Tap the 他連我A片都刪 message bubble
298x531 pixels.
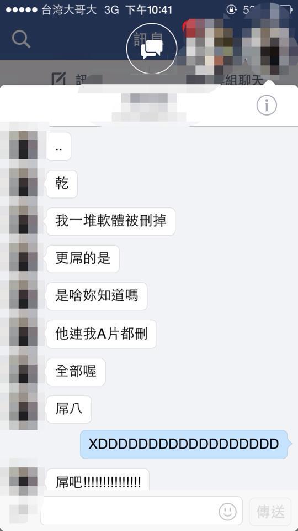click(102, 334)
